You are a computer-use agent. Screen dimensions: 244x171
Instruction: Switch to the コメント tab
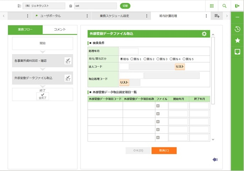[60, 29]
